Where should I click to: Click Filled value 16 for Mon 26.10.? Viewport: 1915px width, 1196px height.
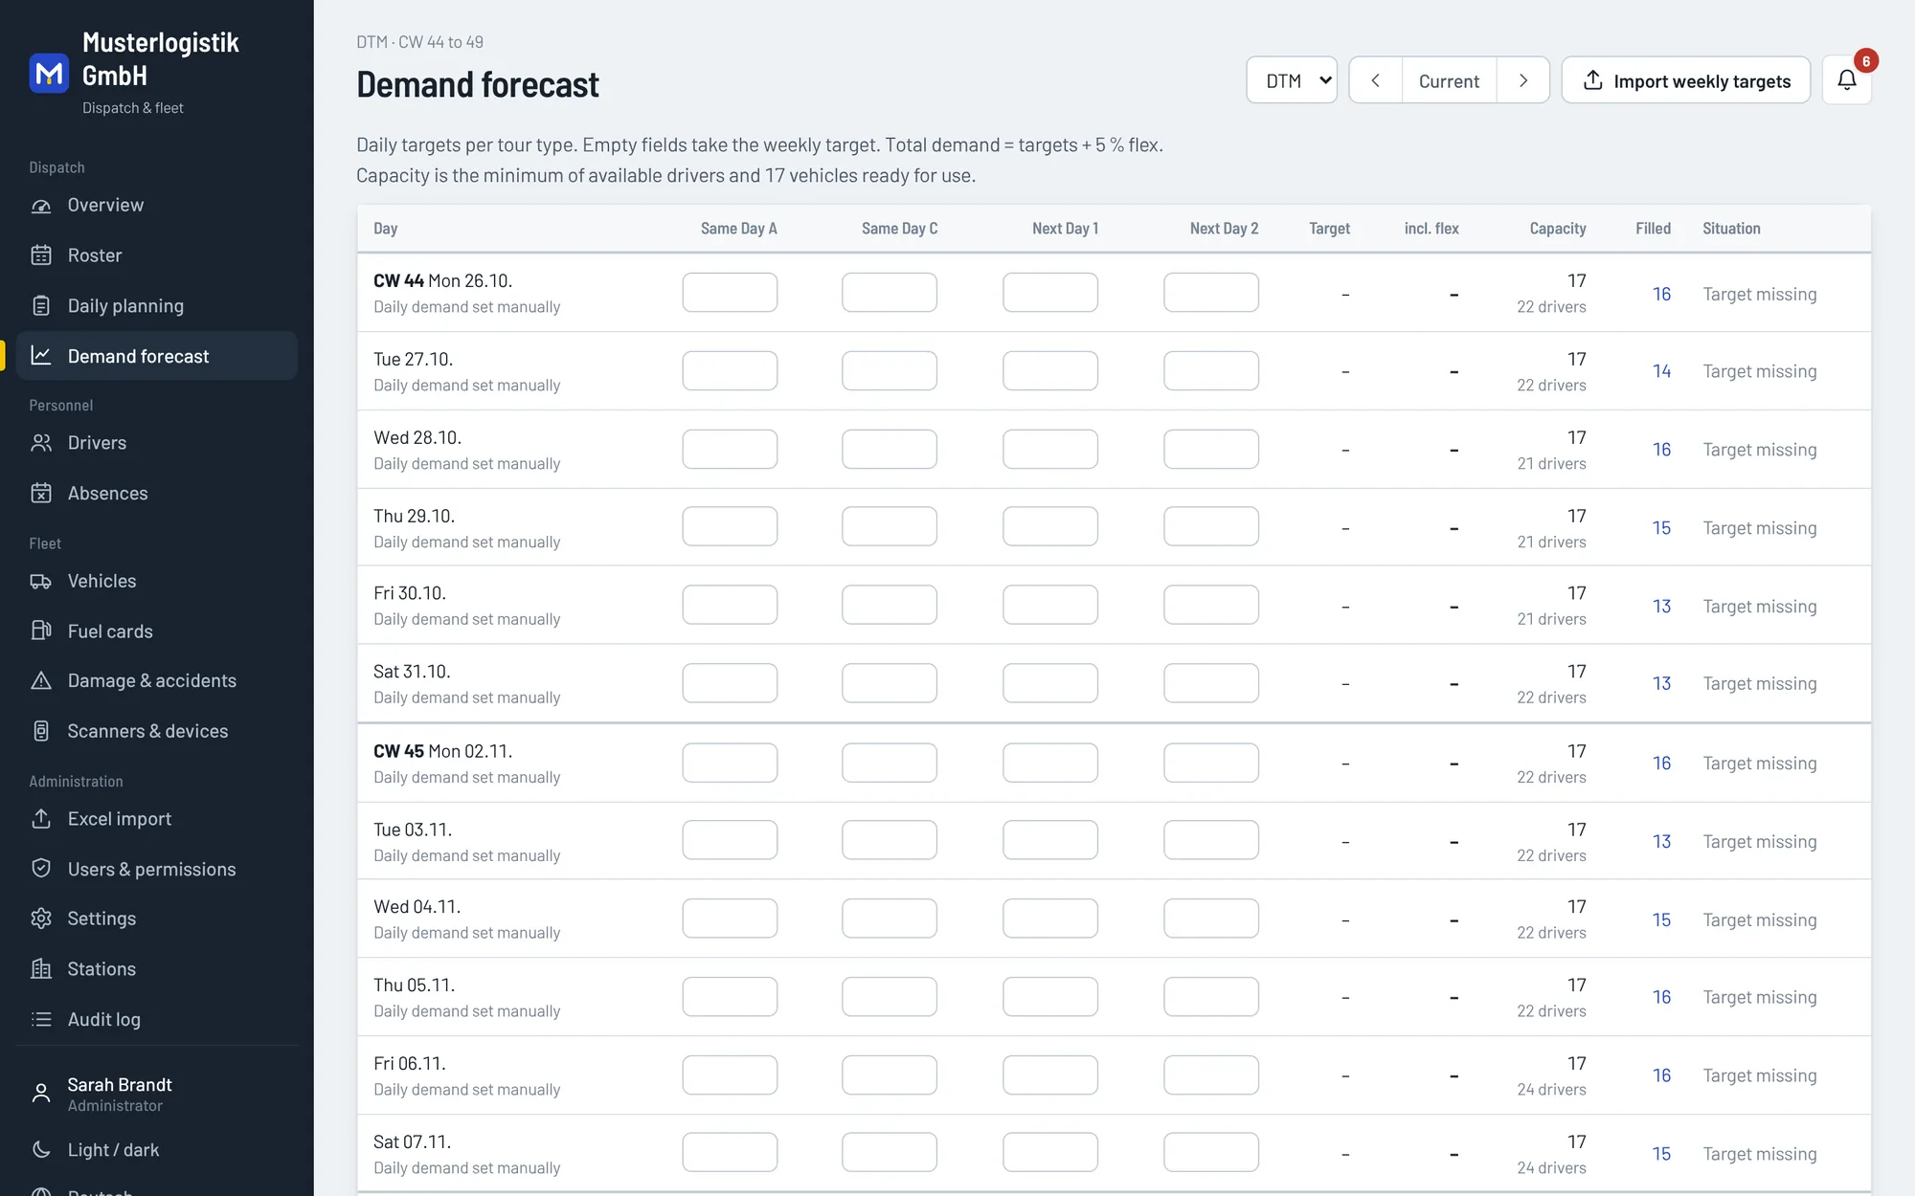1661,294
